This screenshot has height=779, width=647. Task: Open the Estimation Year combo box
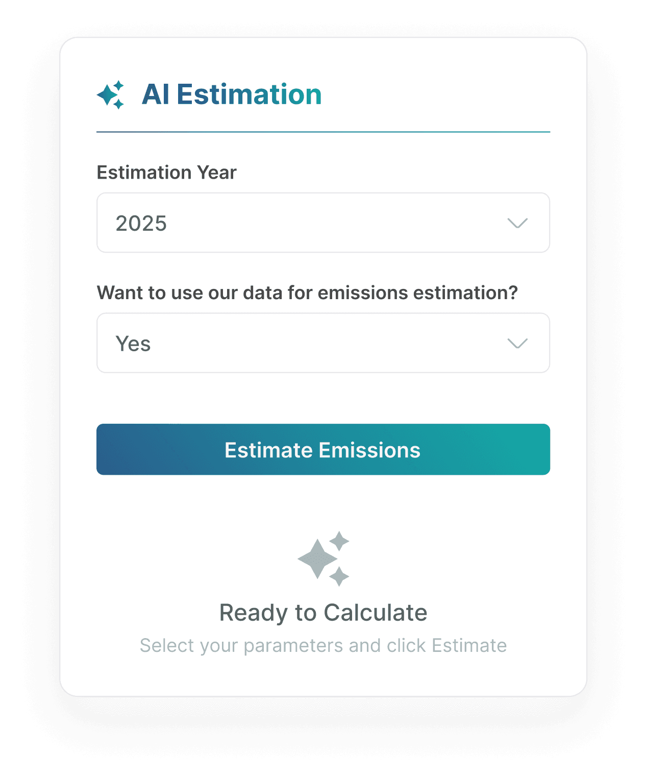tap(323, 223)
